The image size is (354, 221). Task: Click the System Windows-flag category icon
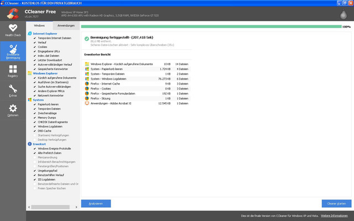(x=30, y=99)
